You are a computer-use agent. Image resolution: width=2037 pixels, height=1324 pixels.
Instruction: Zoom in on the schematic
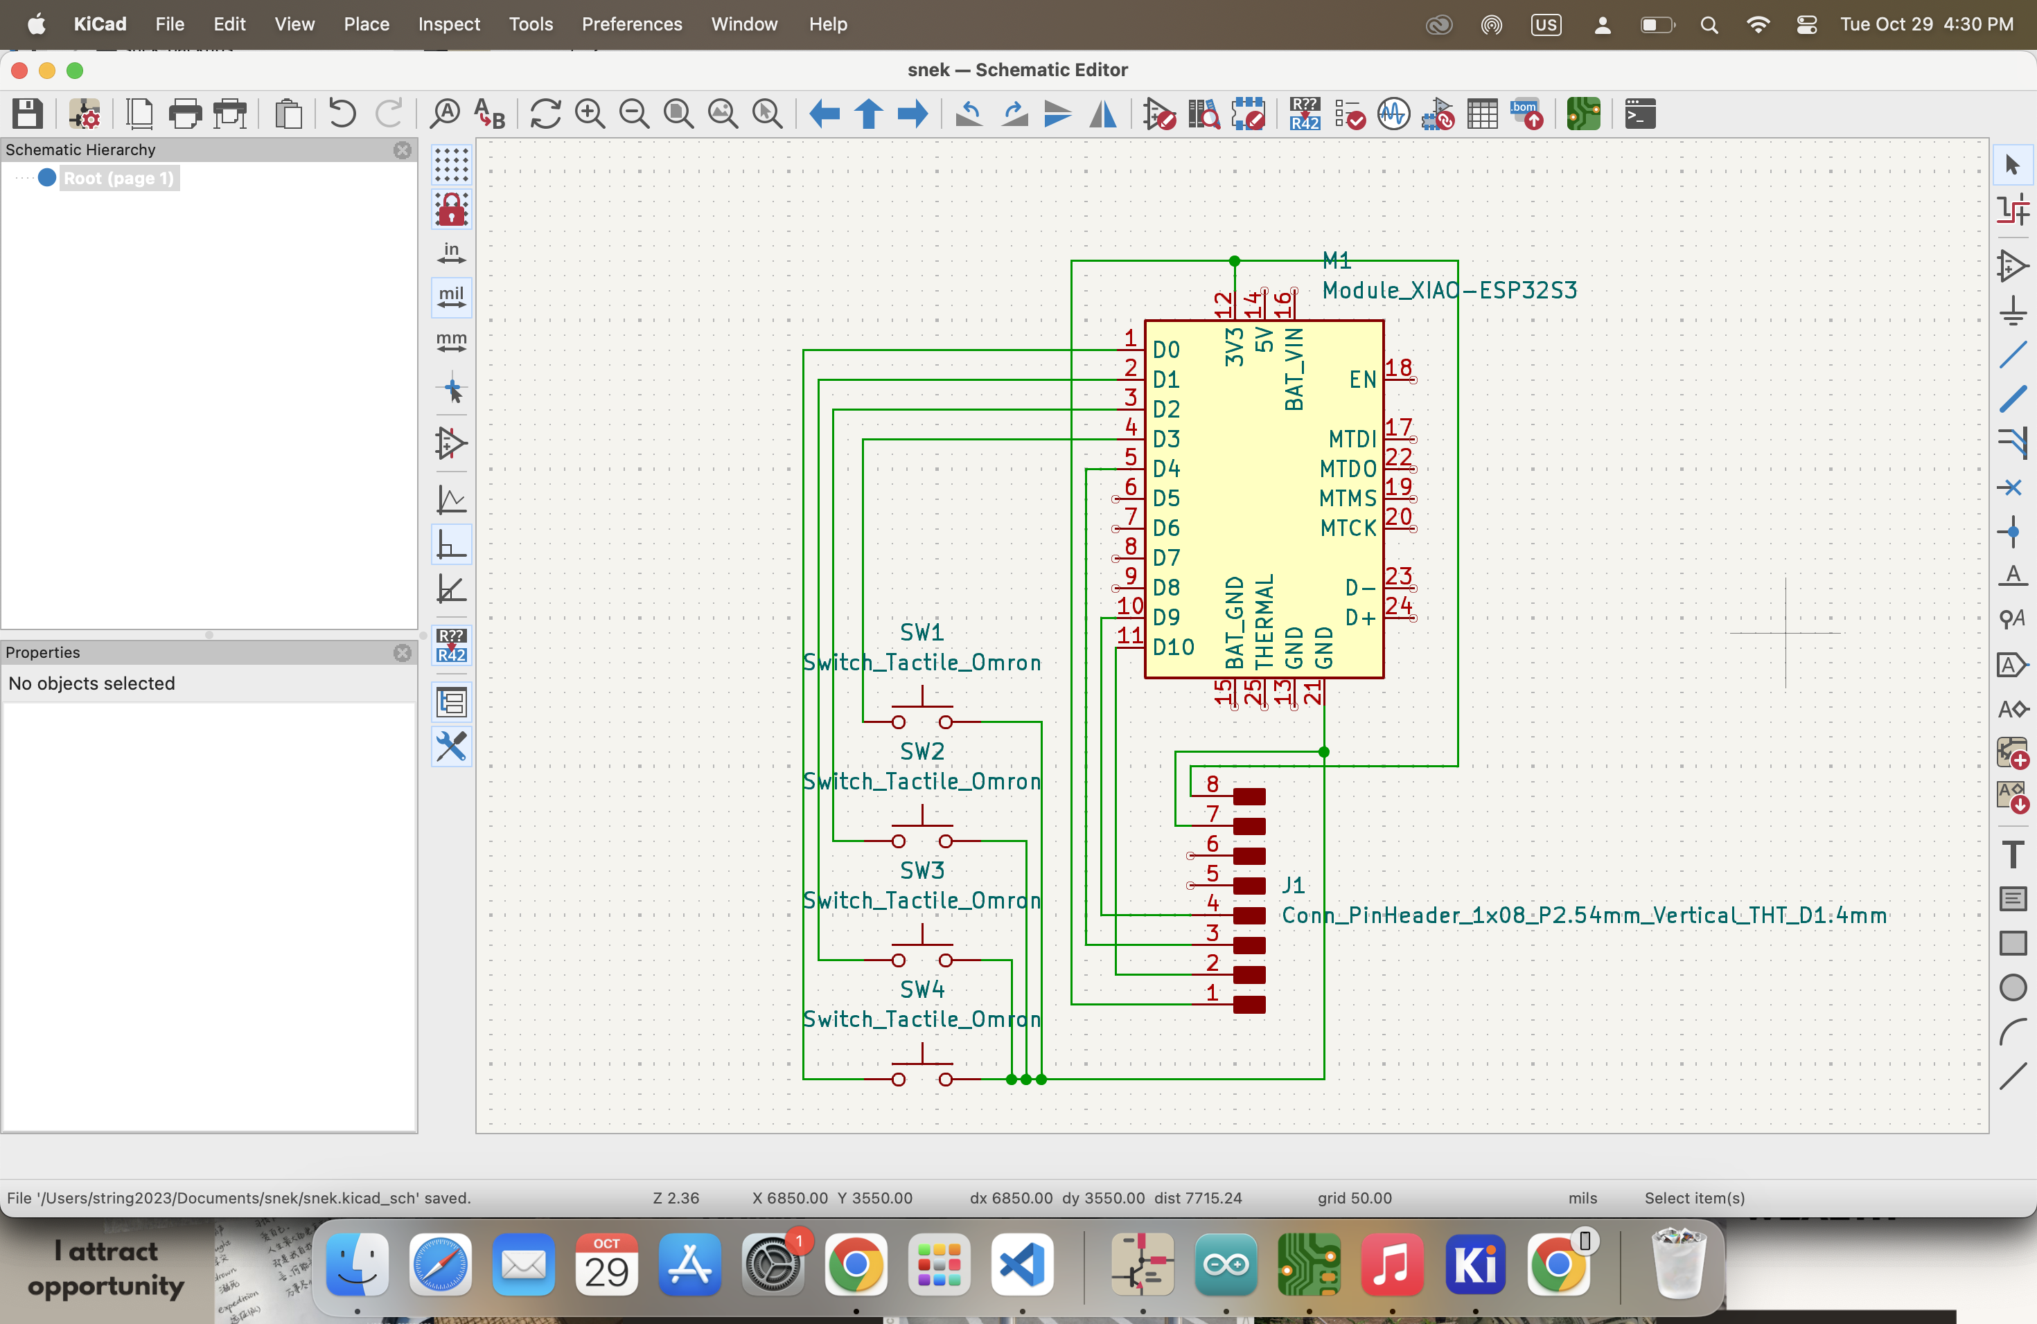pyautogui.click(x=590, y=114)
